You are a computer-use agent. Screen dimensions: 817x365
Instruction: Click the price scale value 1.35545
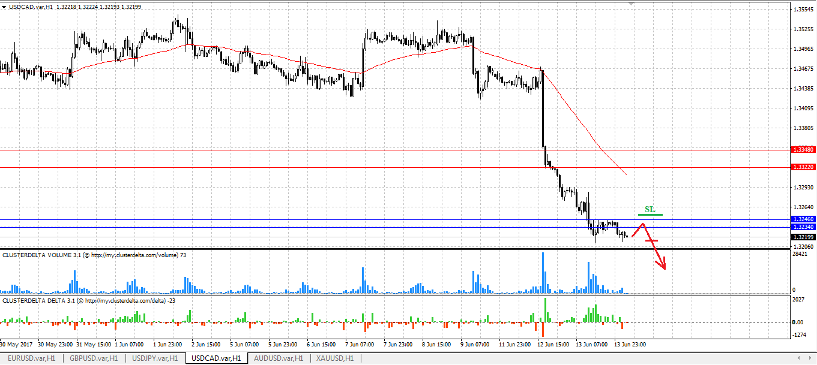click(803, 10)
